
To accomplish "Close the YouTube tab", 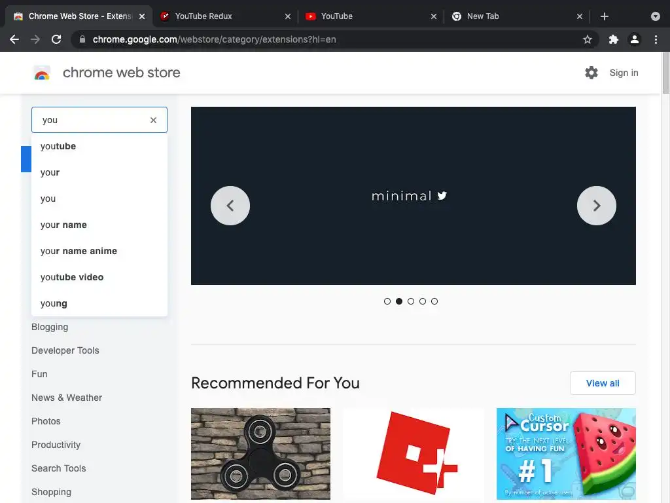I will 434,16.
